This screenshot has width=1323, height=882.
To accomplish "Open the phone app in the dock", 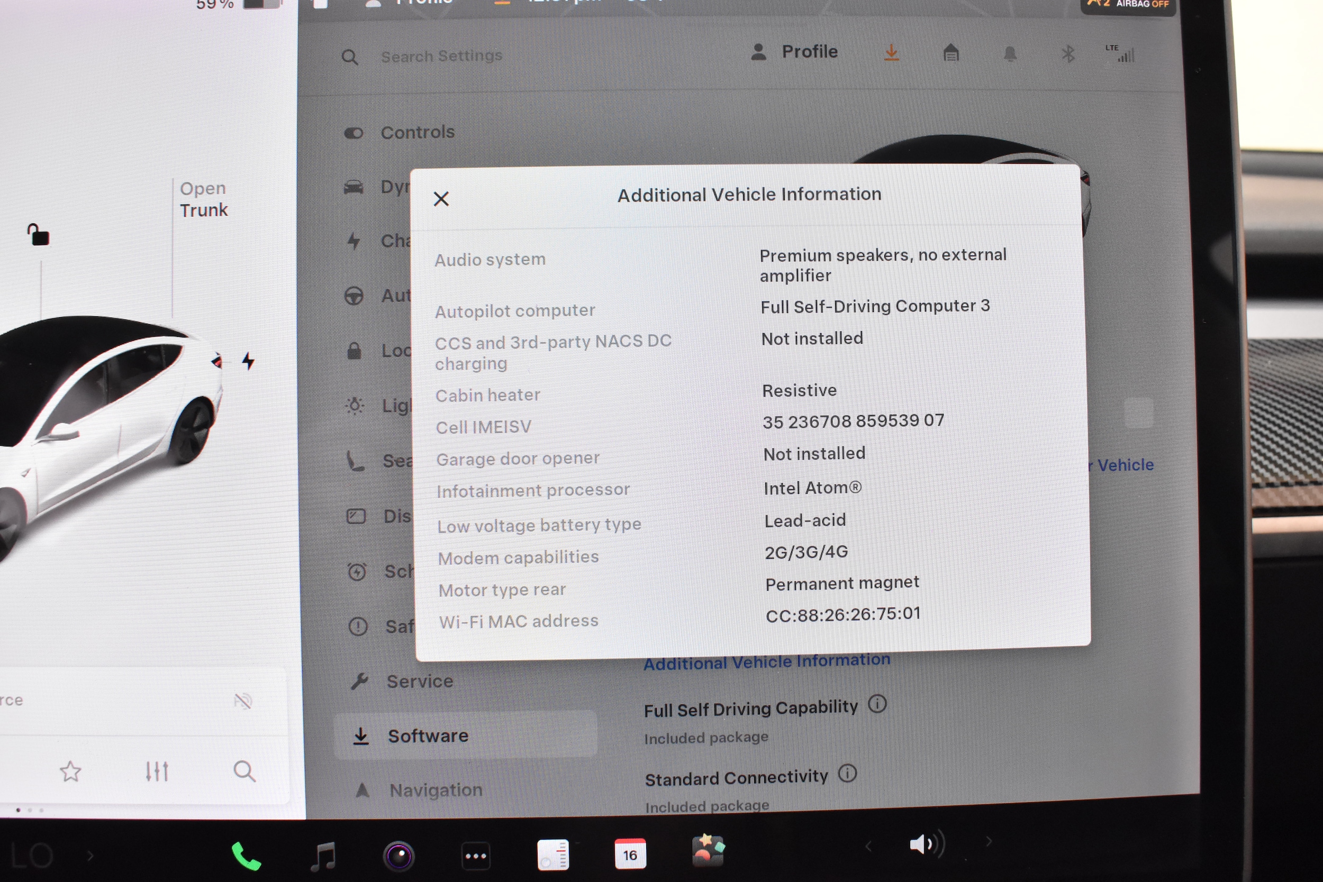I will click(246, 856).
